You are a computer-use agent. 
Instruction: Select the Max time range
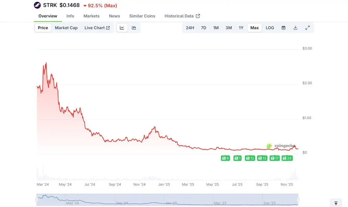tap(254, 28)
